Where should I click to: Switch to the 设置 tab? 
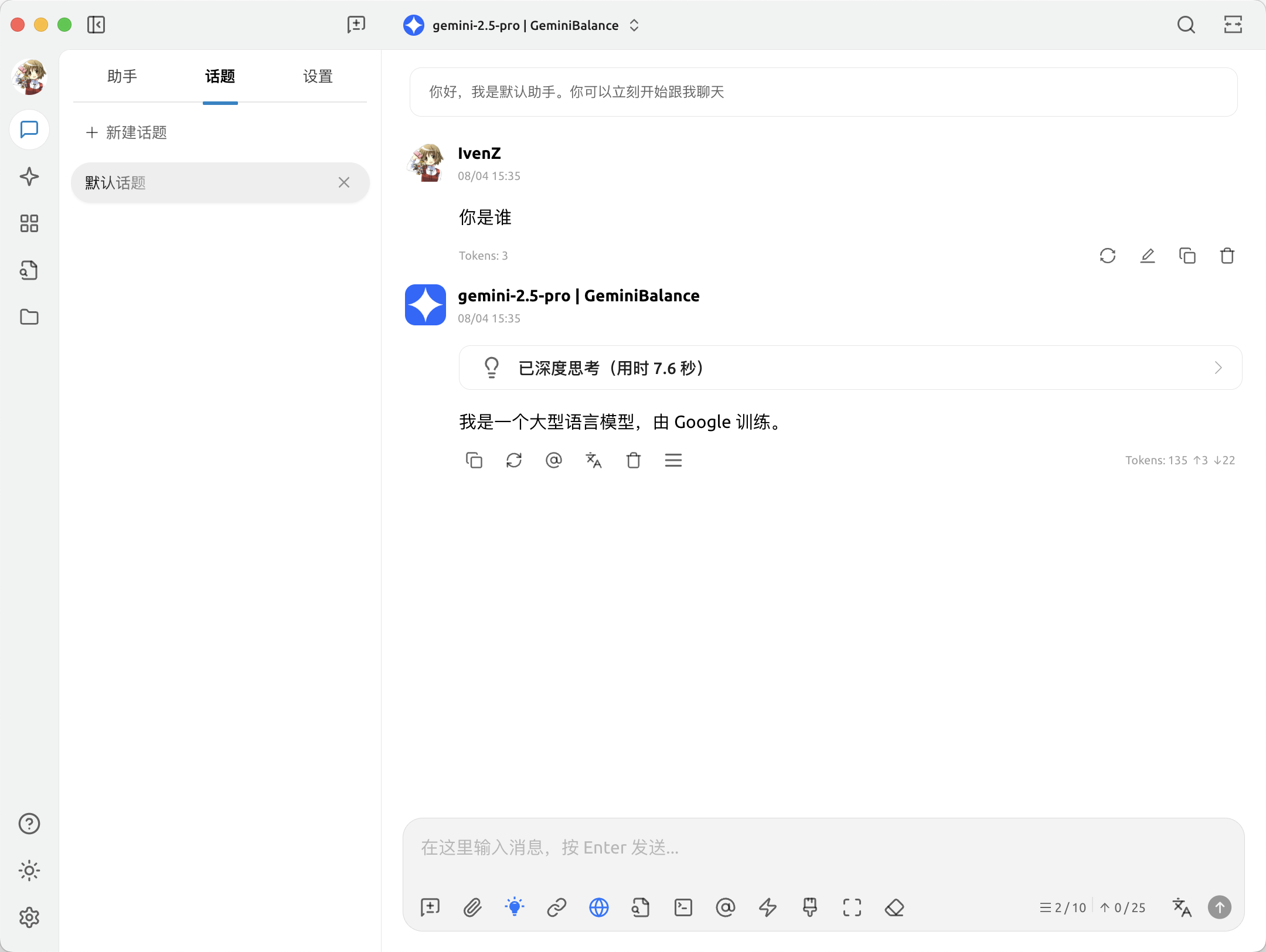pyautogui.click(x=318, y=77)
